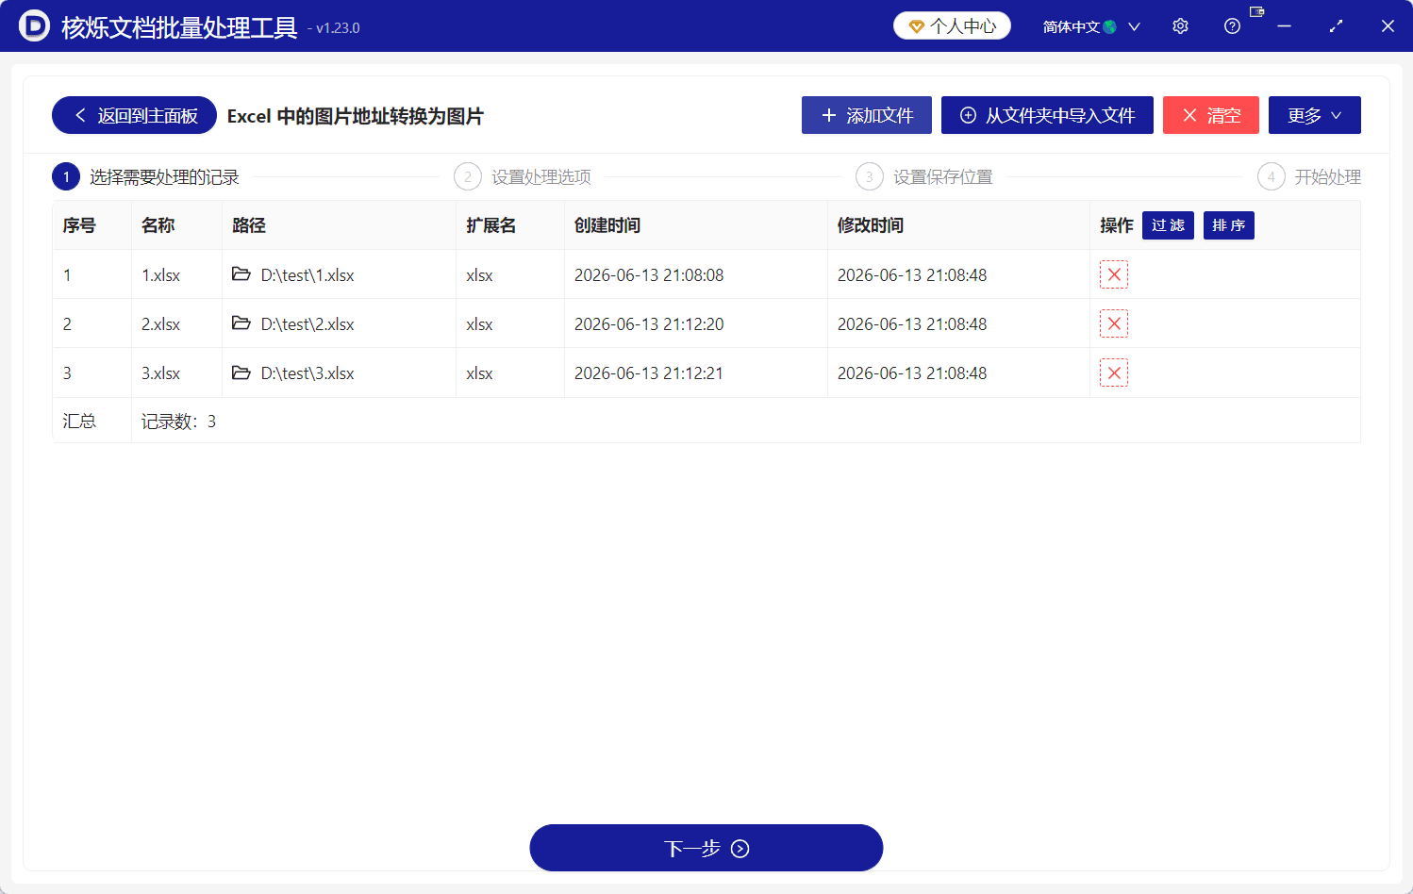Viewport: 1413px width, 894px height.
Task: Click creation time 2026-06-13 21:12:20
Action: (x=649, y=324)
